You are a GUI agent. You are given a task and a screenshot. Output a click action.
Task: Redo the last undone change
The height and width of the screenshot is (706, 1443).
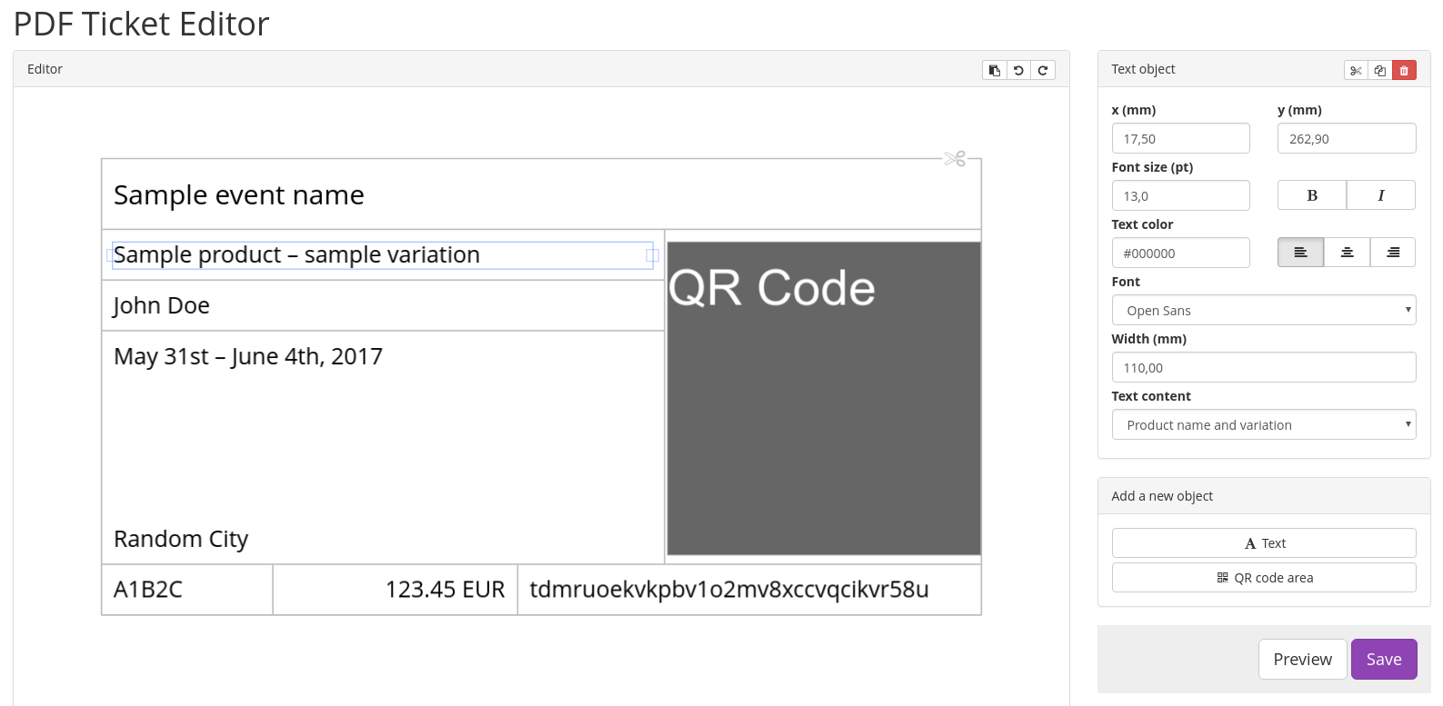pyautogui.click(x=1043, y=70)
